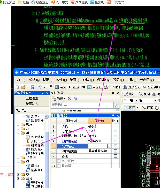Image resolution: width=160 pixels, height=188 pixels.
Task: Expand the 其它属性 group
Action: point(59,161)
